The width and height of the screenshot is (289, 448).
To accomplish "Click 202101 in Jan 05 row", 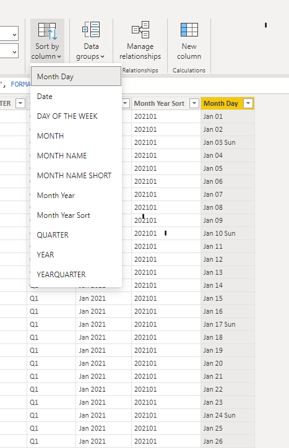I will tap(166, 168).
